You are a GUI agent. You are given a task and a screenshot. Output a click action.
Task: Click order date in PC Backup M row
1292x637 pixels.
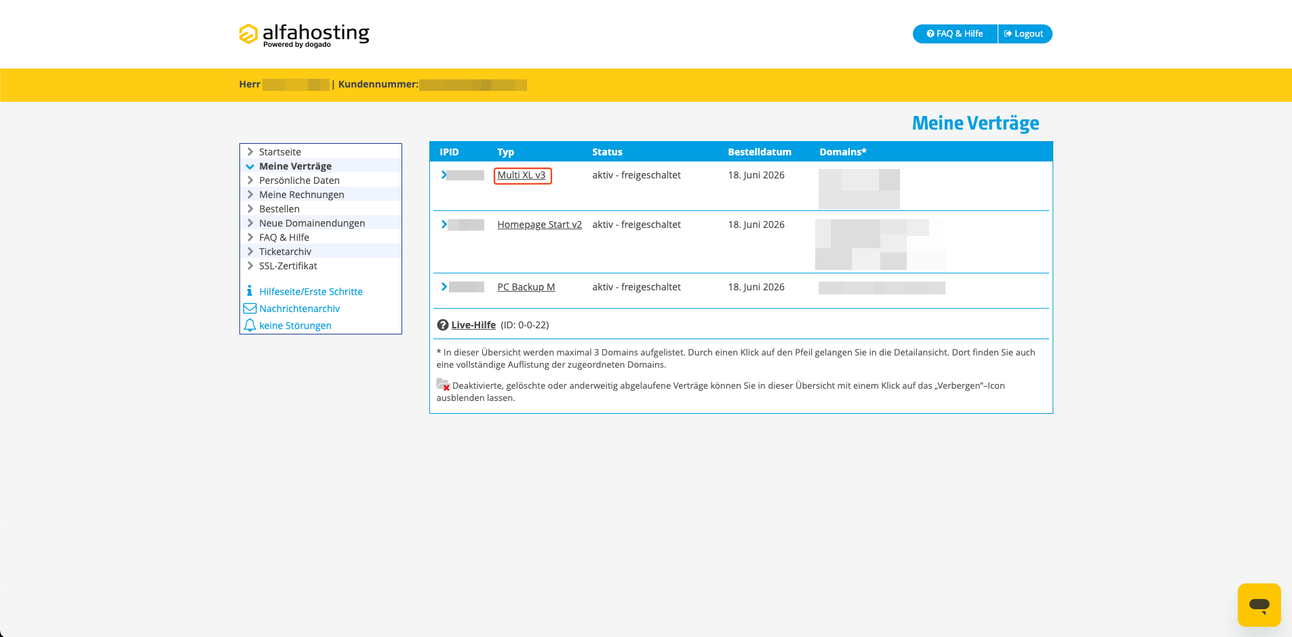756,287
